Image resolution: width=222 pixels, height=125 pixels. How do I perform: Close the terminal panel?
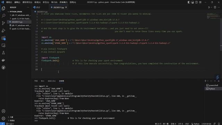(219, 81)
